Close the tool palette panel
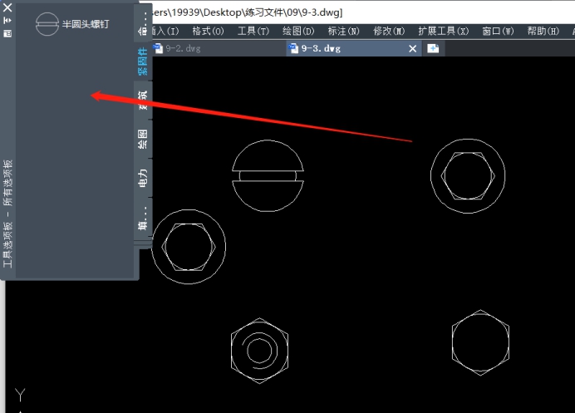Viewport: 575px width, 413px height. [x=7, y=7]
